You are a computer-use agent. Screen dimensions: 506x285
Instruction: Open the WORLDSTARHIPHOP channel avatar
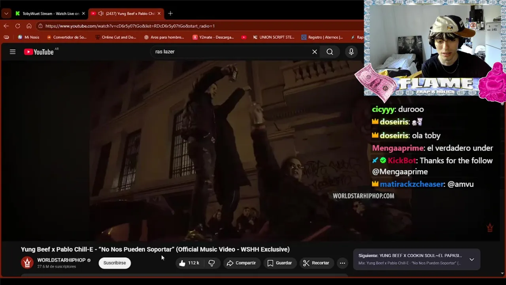27,263
